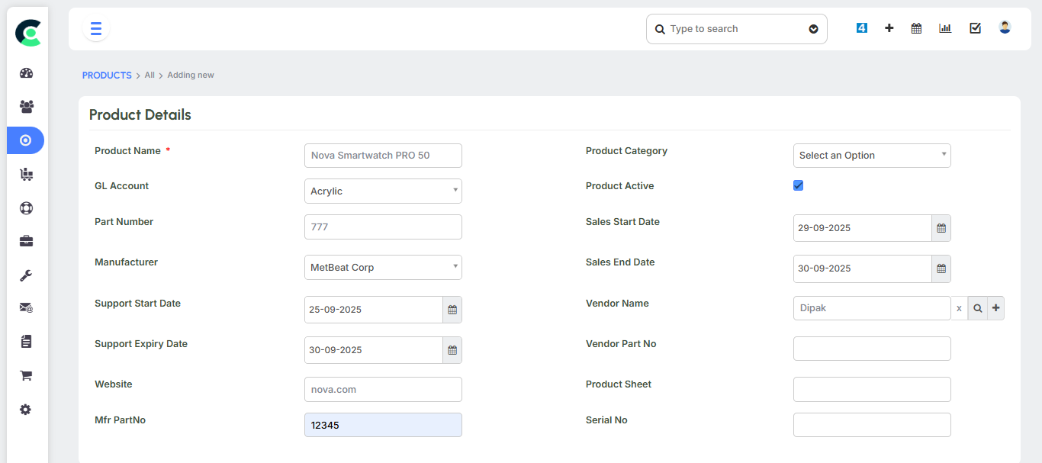Open the PRODUCTS breadcrumb link
The height and width of the screenshot is (463, 1042).
106,75
